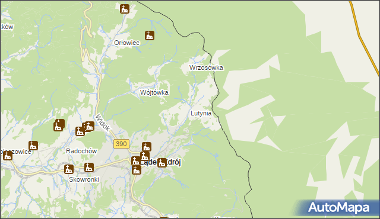The height and width of the screenshot is (219, 380).
Task: Click the church icon just above the 'Lądek' text
Action: pos(145,156)
